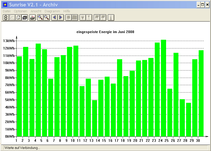Click the thermometer toolbar icon
Image resolution: width=211 pixels, height=151 pixels.
click(x=111, y=18)
